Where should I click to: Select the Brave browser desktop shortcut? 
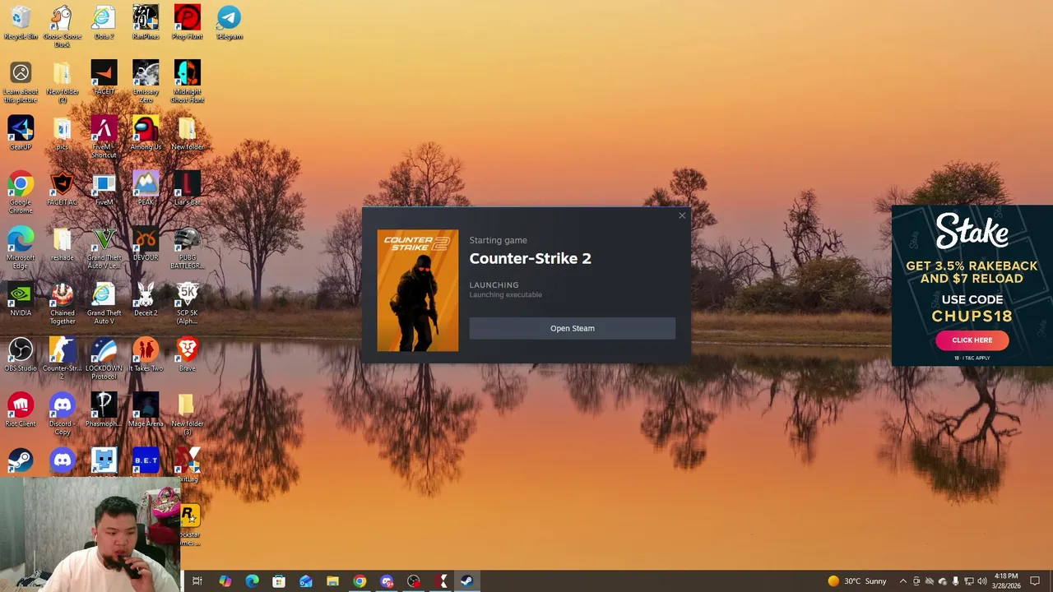[x=187, y=354]
